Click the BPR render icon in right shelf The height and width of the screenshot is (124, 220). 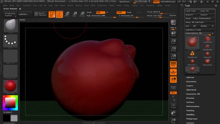point(173,23)
